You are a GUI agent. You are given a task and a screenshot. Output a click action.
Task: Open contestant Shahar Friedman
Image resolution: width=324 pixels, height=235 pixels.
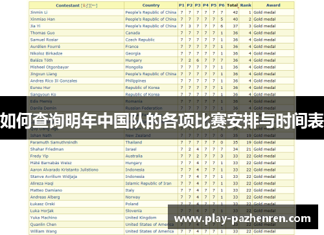click(x=47, y=149)
